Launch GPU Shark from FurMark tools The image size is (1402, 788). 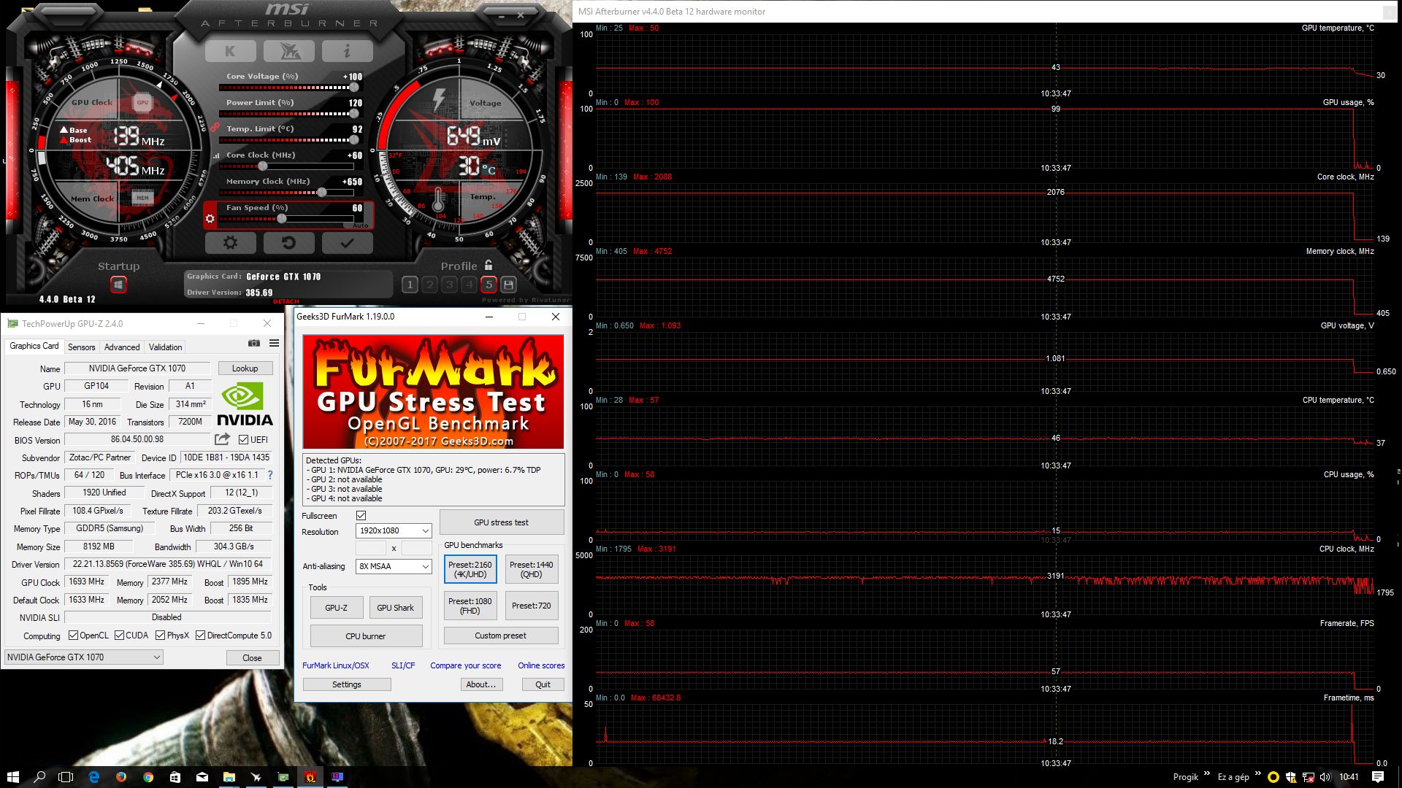click(x=395, y=608)
